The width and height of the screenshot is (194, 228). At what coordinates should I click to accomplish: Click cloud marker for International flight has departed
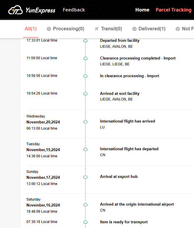(x=86, y=149)
